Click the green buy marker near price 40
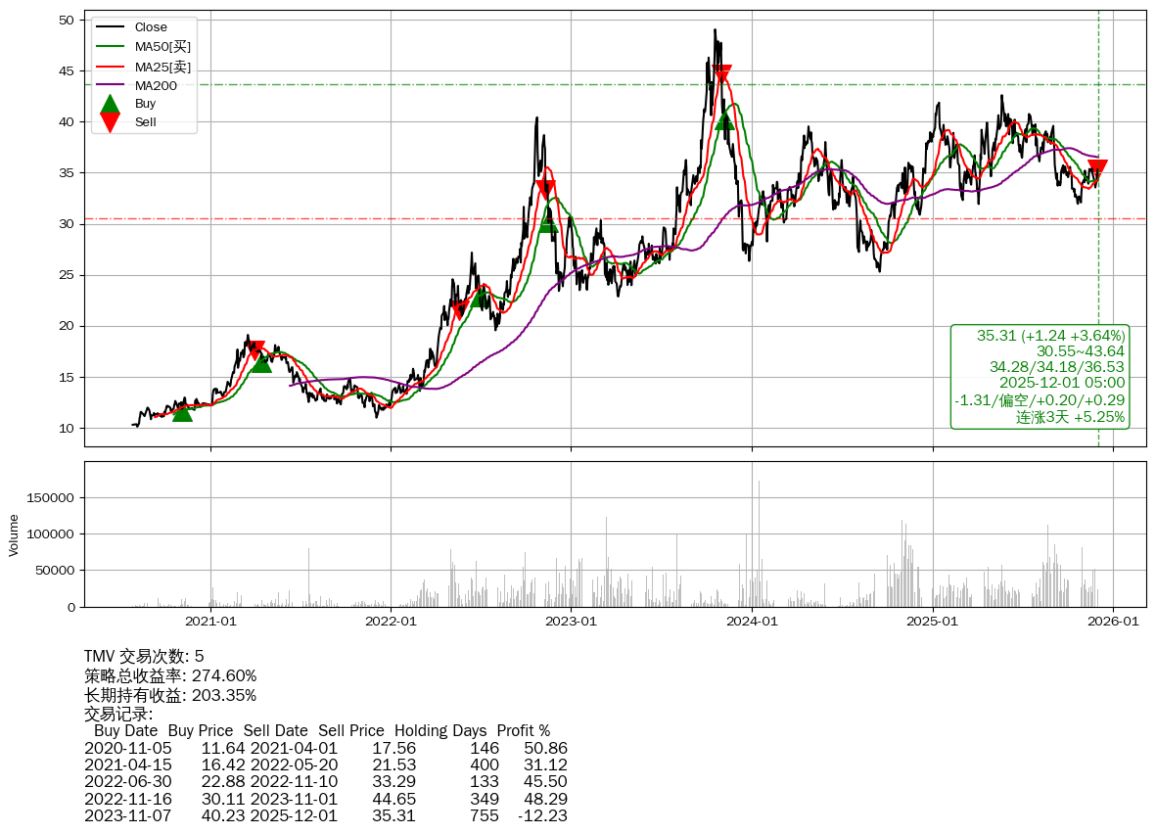The height and width of the screenshot is (834, 1156). coord(724,120)
